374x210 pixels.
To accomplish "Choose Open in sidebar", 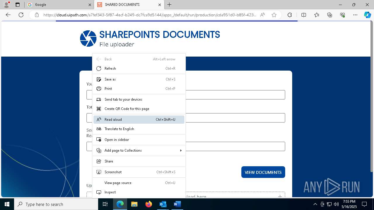I will 139,140.
